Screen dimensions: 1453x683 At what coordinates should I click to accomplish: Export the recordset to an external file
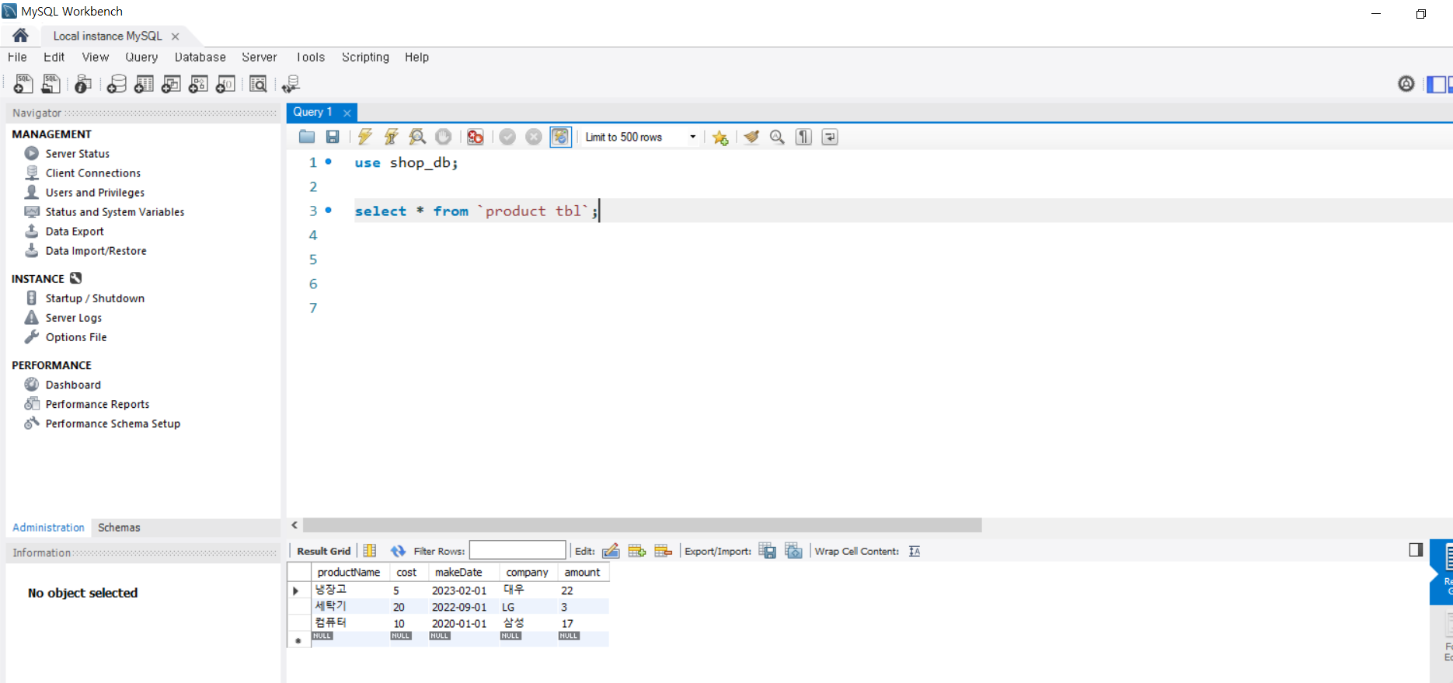pyautogui.click(x=767, y=551)
